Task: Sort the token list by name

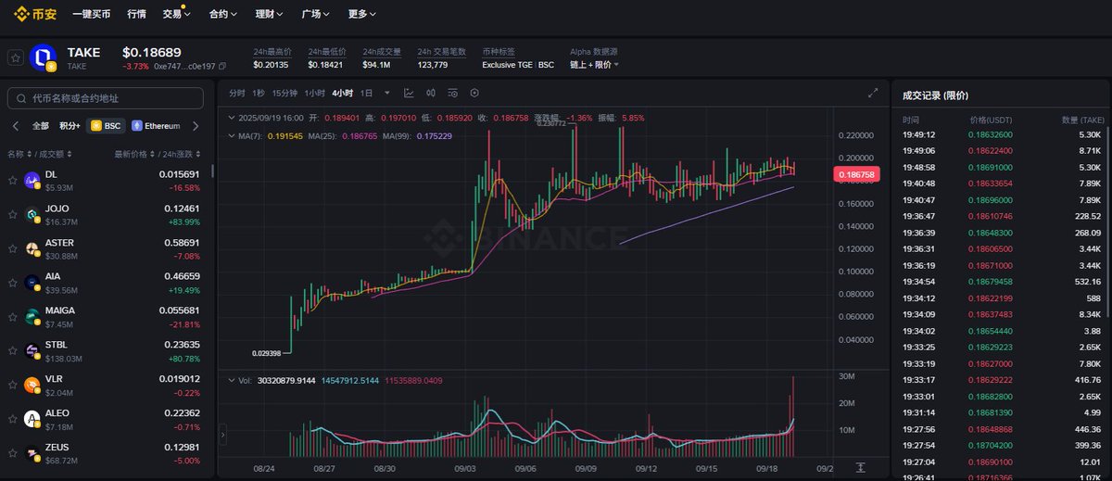Action: [19, 154]
